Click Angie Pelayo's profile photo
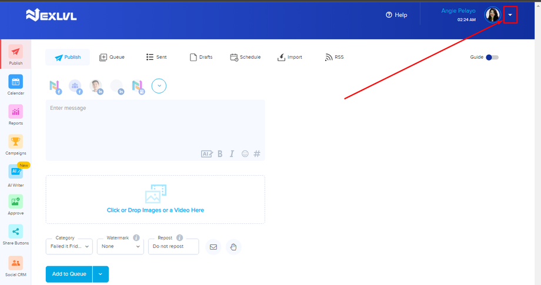541x285 pixels. pos(493,15)
